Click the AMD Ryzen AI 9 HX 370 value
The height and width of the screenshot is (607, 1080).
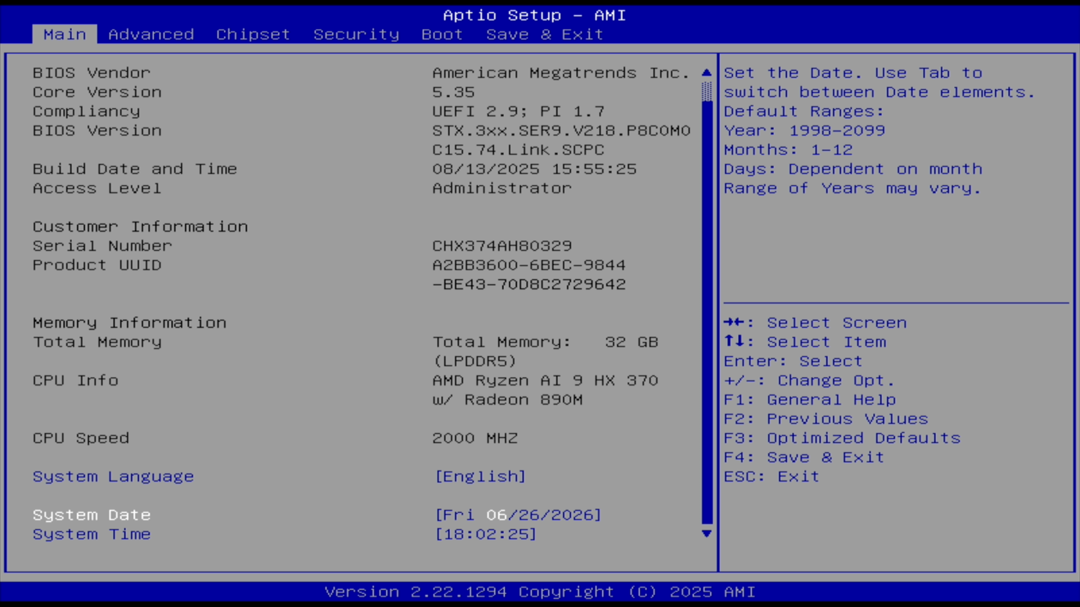[x=545, y=381]
